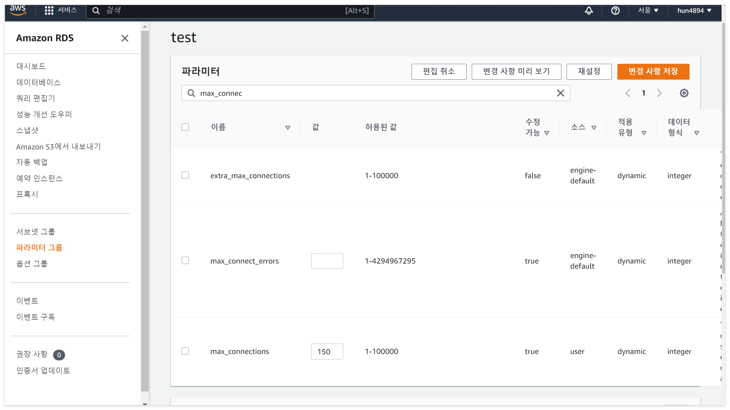
Task: Toggle the select-all header checkbox
Action: [185, 127]
